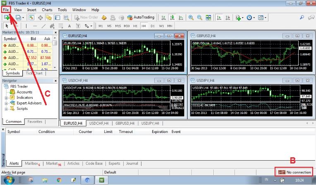Viewport: 316px width, 185px height.
Task: Toggle the Terminal window icon
Action: (57, 17)
